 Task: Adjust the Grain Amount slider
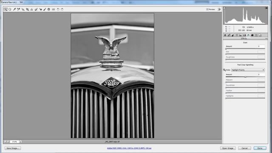[x=226, y=49]
